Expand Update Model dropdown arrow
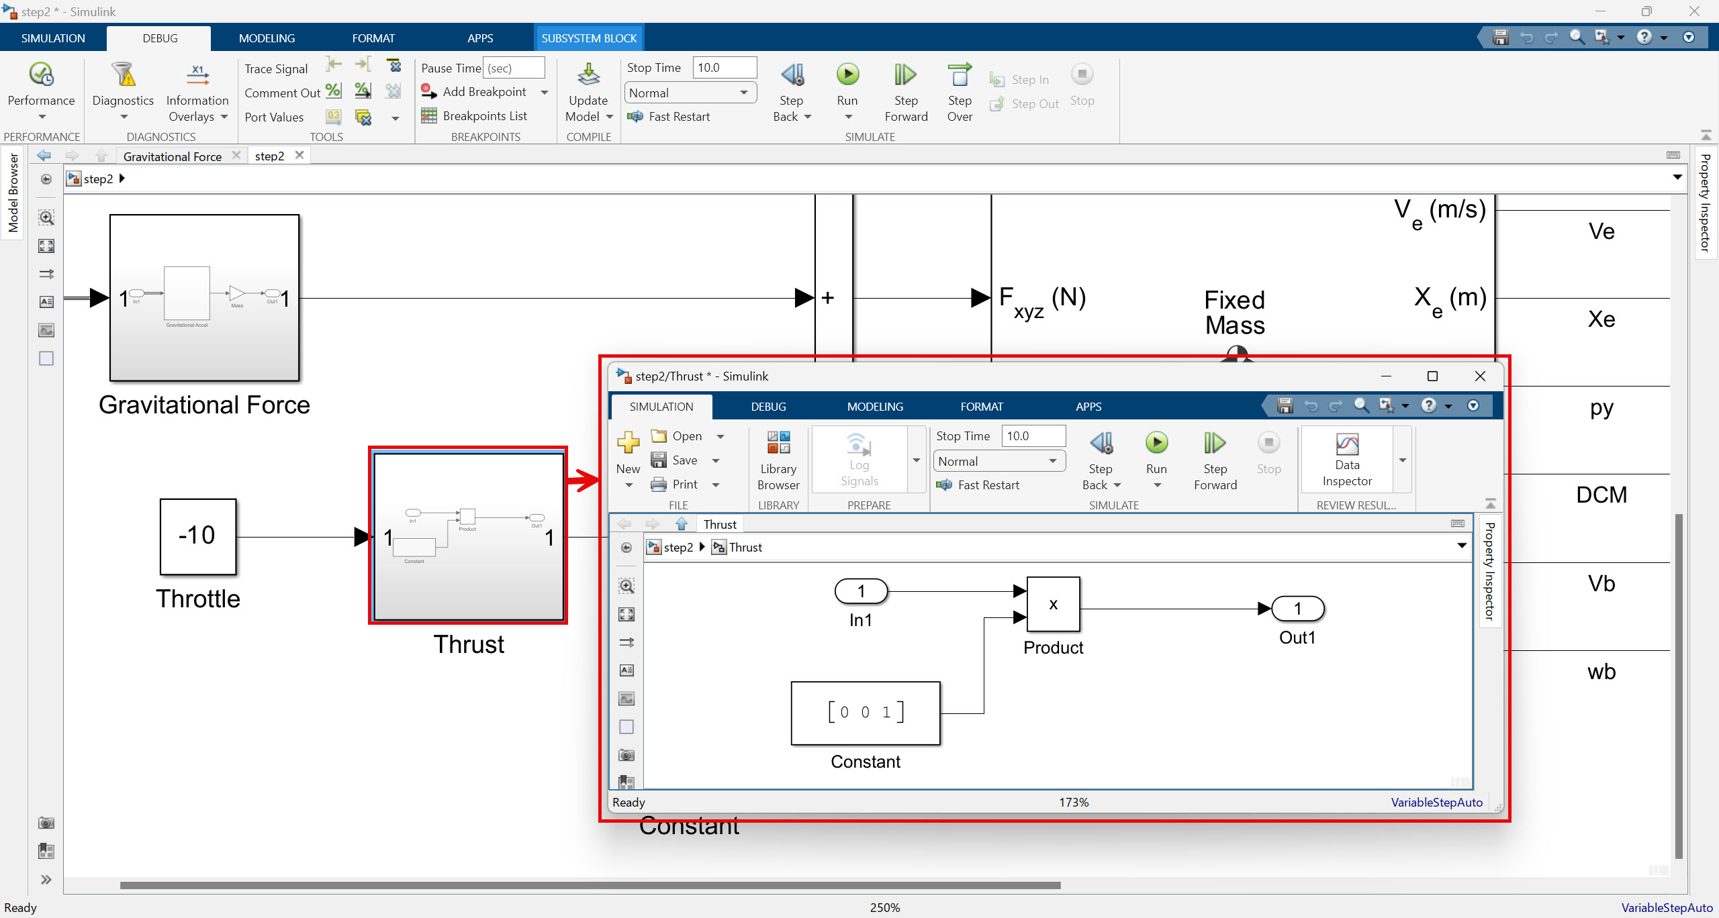 point(610,117)
